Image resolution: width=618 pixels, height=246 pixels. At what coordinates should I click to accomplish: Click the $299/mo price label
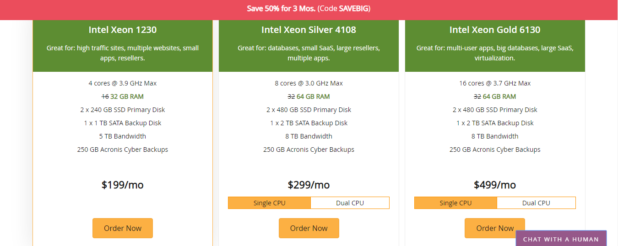(x=309, y=185)
